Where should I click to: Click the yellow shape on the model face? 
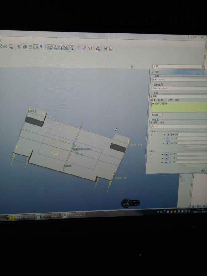[54, 152]
